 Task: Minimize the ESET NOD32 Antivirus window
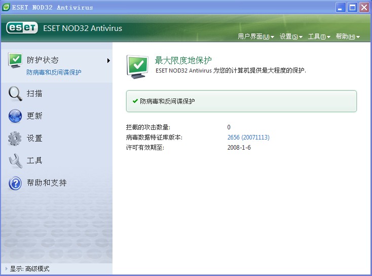(341, 8)
